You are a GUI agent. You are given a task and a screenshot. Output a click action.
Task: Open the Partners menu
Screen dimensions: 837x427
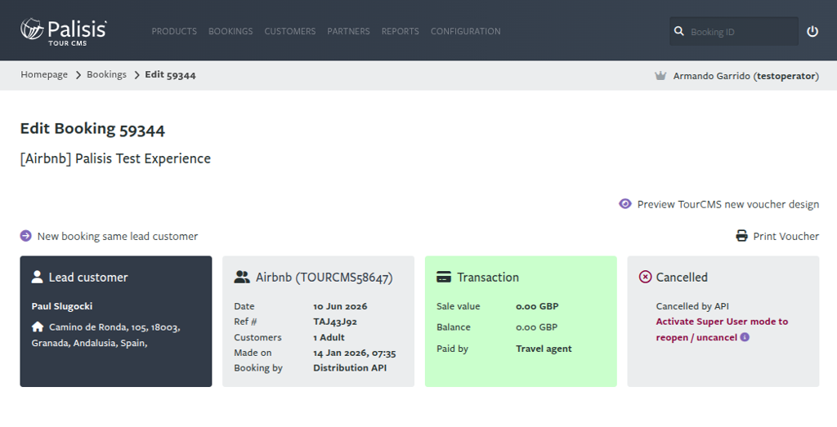[348, 32]
